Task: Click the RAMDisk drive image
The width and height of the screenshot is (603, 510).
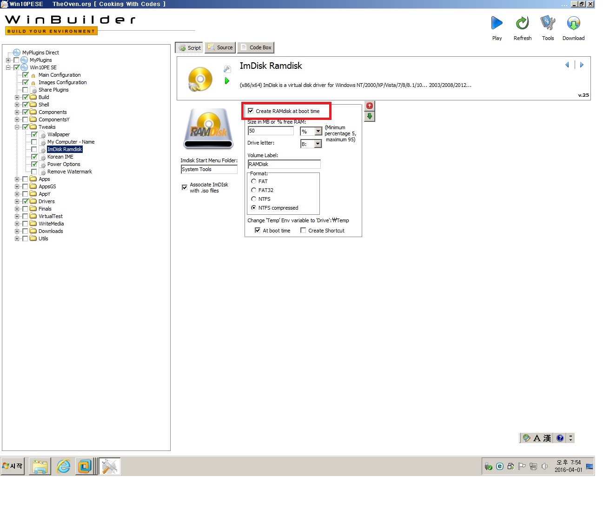Action: pos(209,128)
